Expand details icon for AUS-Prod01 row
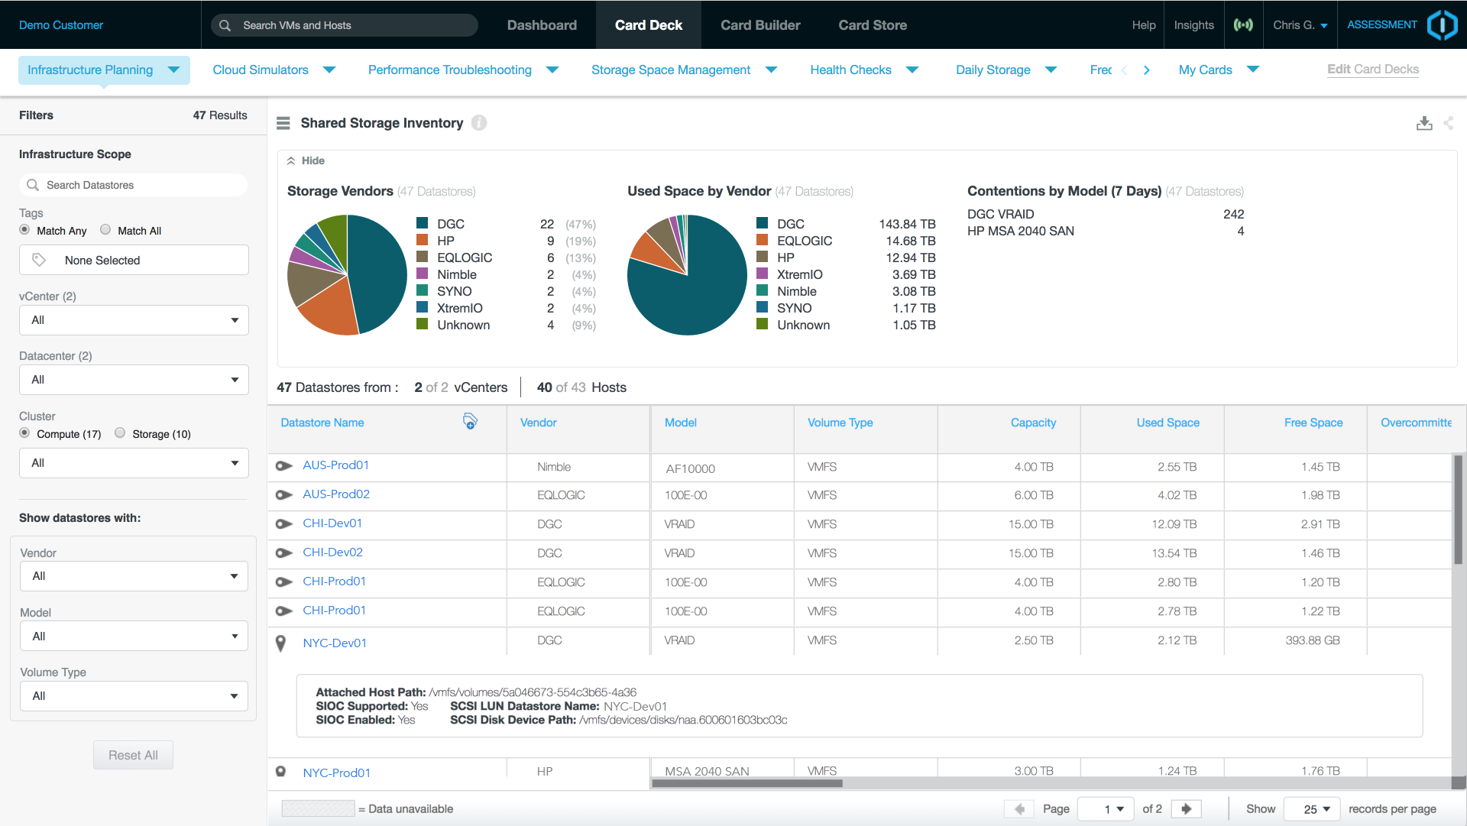The height and width of the screenshot is (826, 1467). (x=283, y=466)
